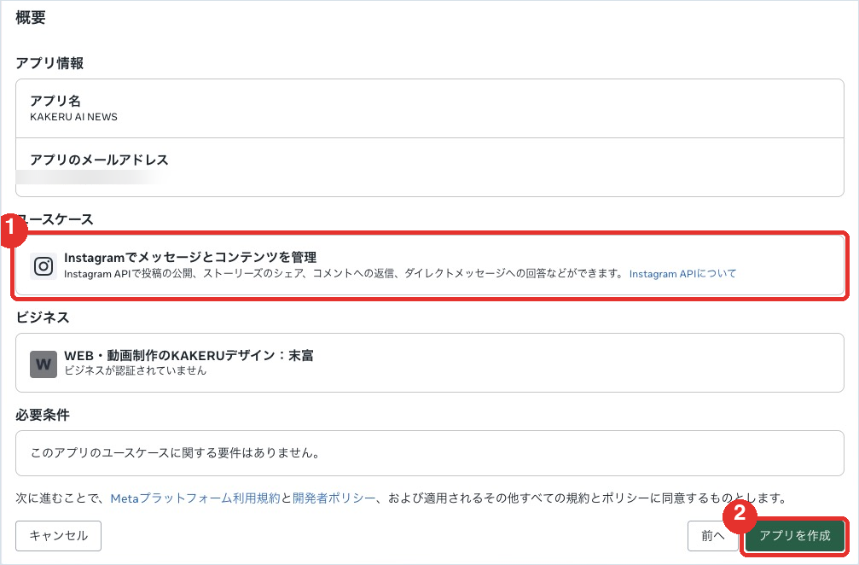Screen dimensions: 859x565
Task: Click the '必要条件' section heading
Action: pyautogui.click(x=42, y=415)
